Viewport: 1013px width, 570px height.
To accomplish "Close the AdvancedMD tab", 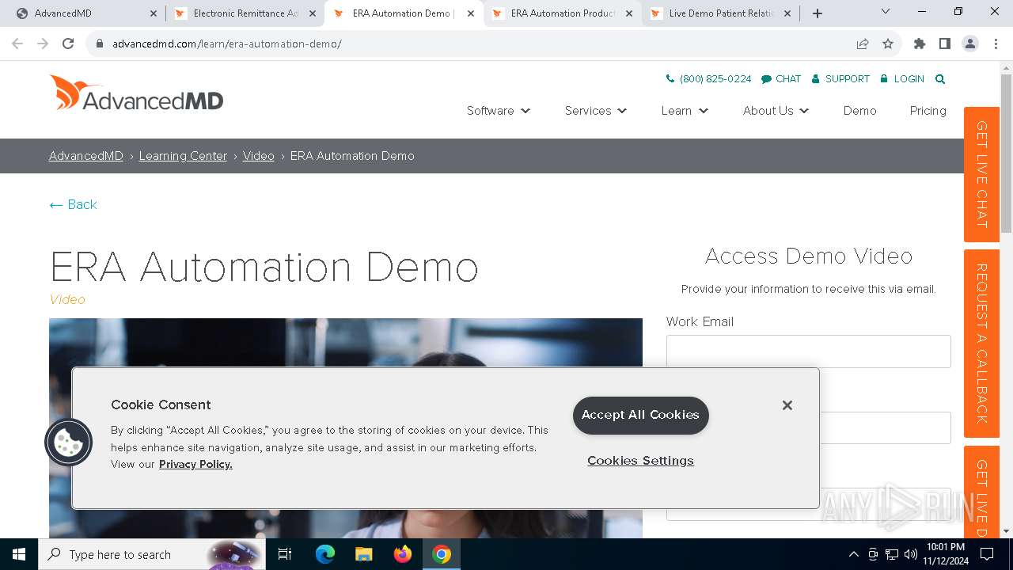I will [154, 13].
